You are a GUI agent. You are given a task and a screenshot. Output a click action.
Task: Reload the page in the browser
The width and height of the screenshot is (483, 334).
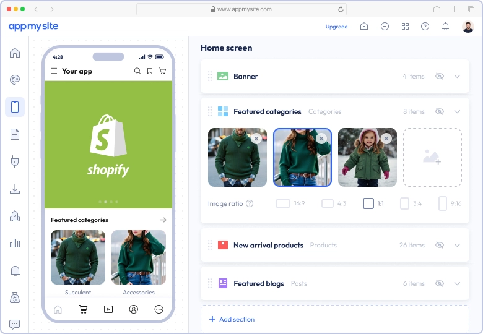(x=341, y=9)
